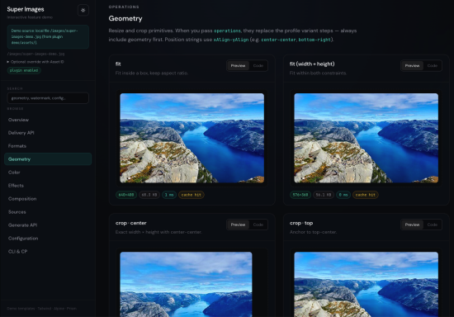Open the Sources section
Viewport: 454px width, 317px height.
[x=48, y=212]
